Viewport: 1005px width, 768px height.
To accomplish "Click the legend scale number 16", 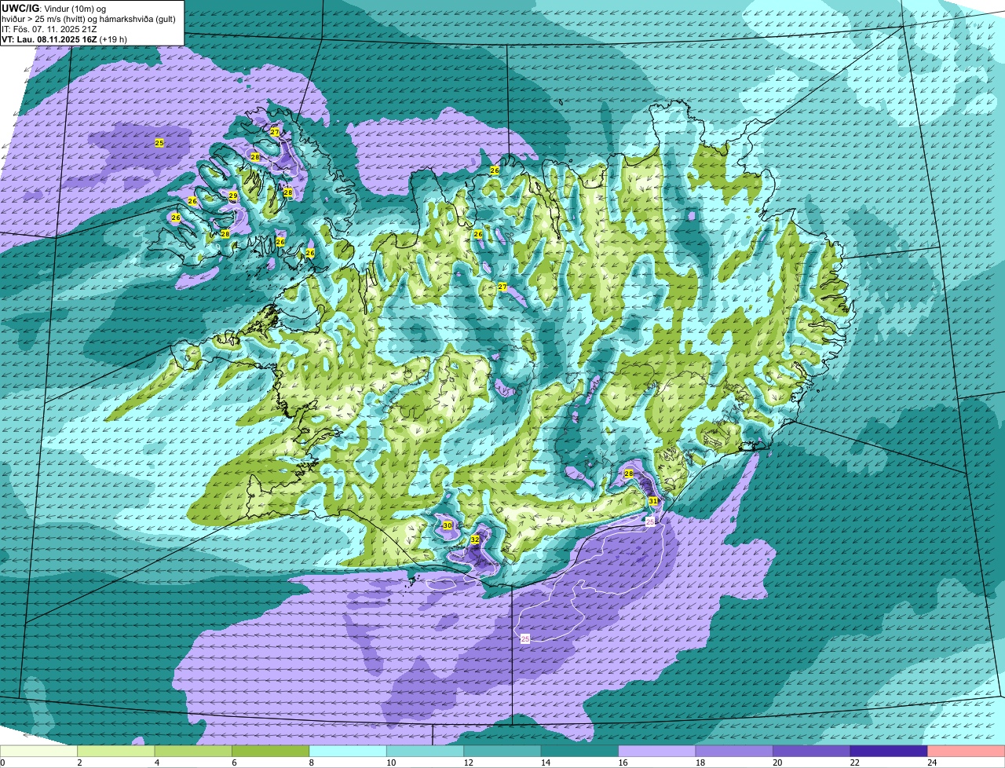I will click(623, 763).
